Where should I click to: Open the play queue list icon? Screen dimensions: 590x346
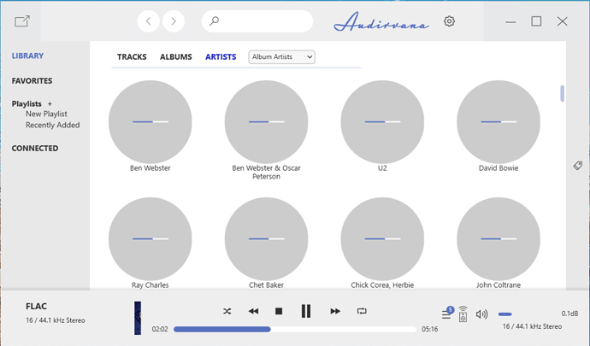pyautogui.click(x=446, y=314)
